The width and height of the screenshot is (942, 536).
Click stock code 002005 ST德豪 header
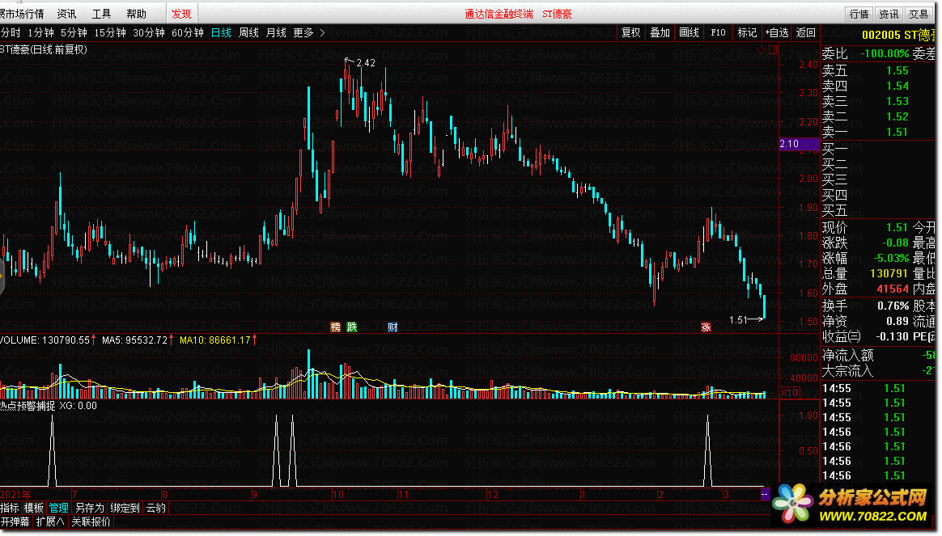pos(899,35)
